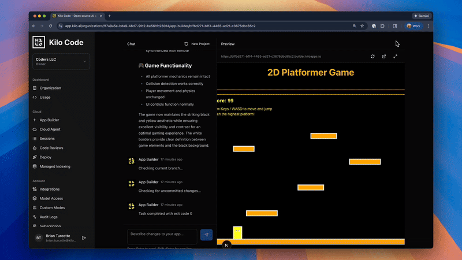This screenshot has height=260, width=462.
Task: Open preview in new tab icon
Action: 384,57
